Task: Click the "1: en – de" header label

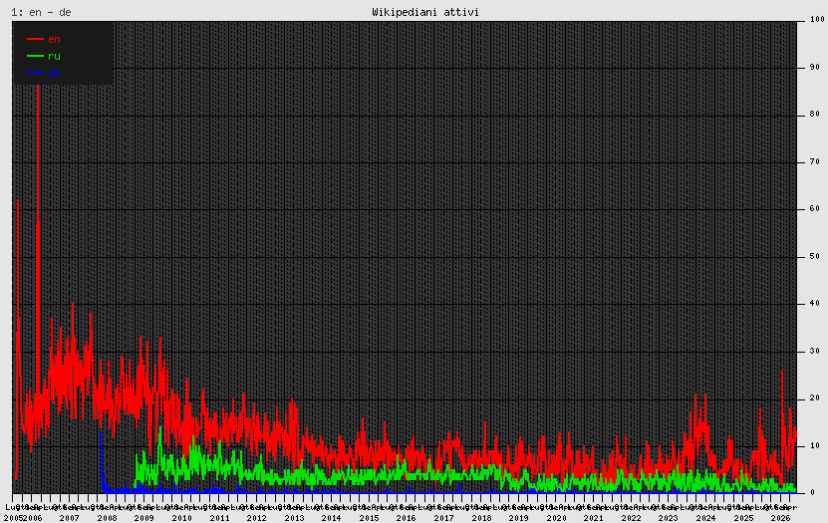Action: click(41, 12)
